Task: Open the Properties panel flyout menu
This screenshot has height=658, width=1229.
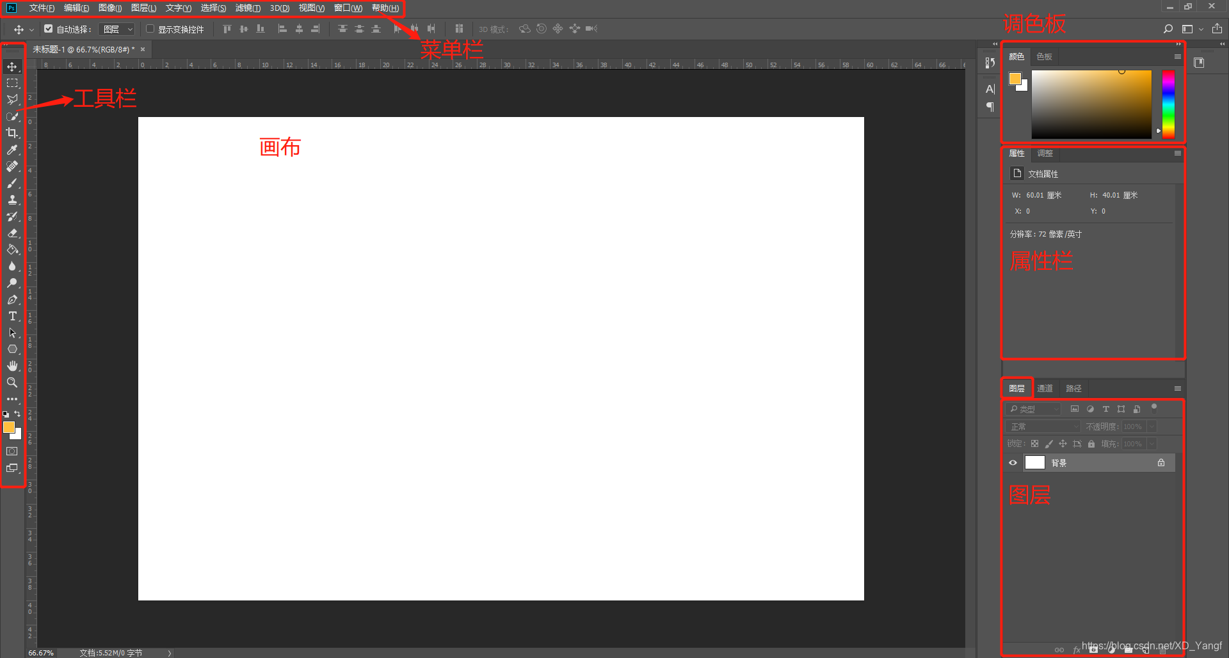Action: [x=1177, y=153]
